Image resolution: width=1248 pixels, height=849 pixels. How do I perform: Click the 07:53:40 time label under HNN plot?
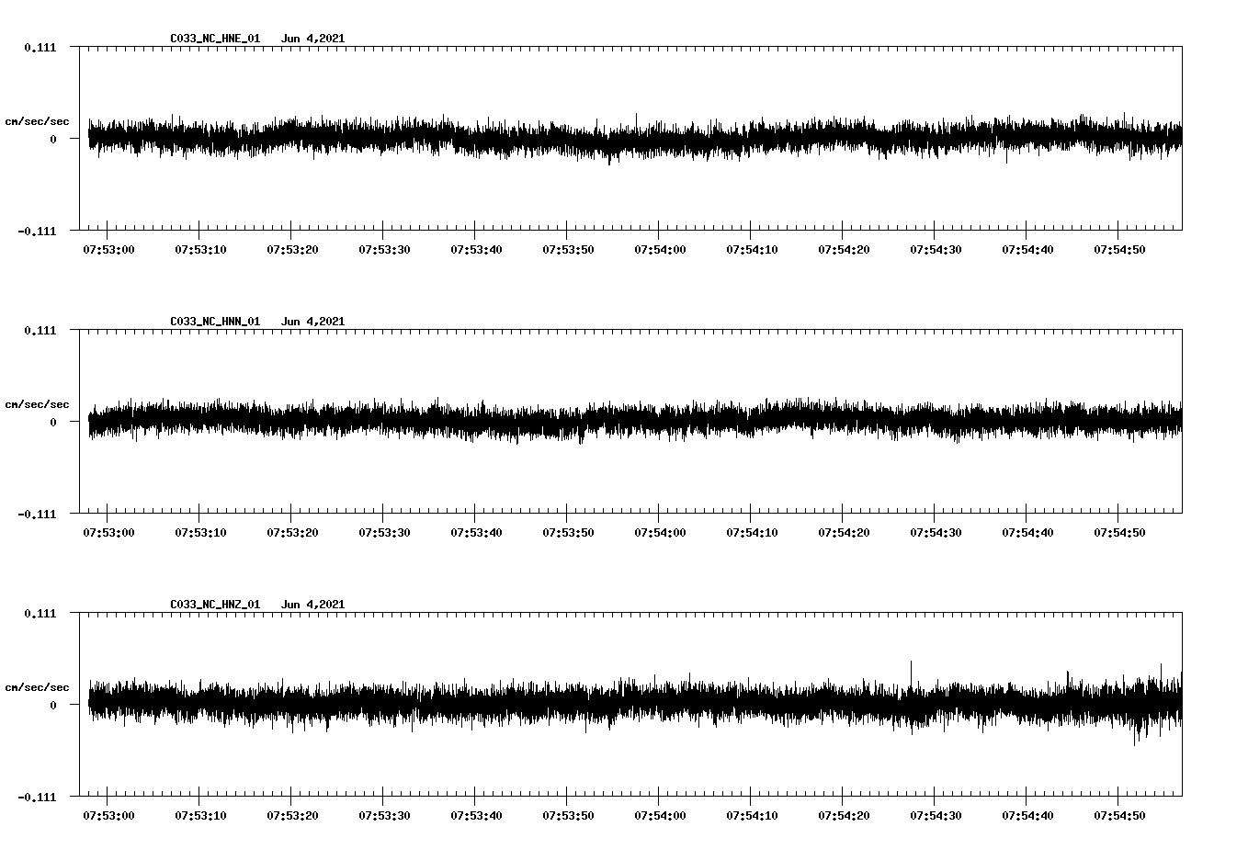coord(476,532)
